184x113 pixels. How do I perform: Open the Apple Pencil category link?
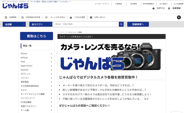click(26, 66)
